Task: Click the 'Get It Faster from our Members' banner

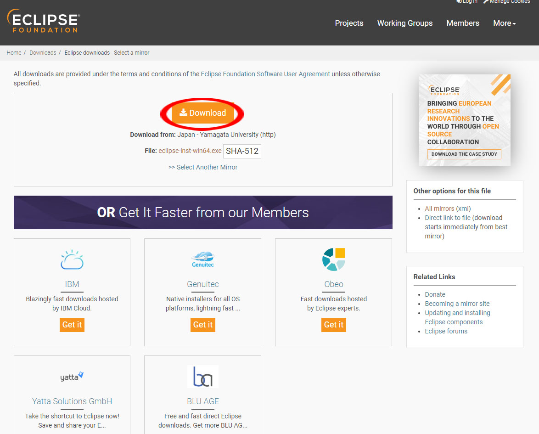Action: 203,212
